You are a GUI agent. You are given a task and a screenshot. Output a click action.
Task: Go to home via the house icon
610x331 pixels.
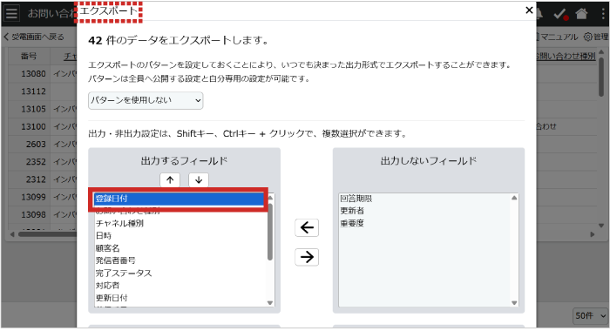581,14
